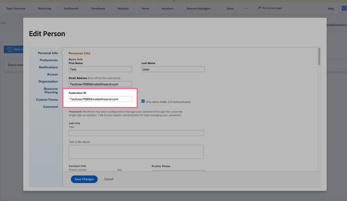
Task: Open Resource Management nav tab
Action: click(x=200, y=8)
